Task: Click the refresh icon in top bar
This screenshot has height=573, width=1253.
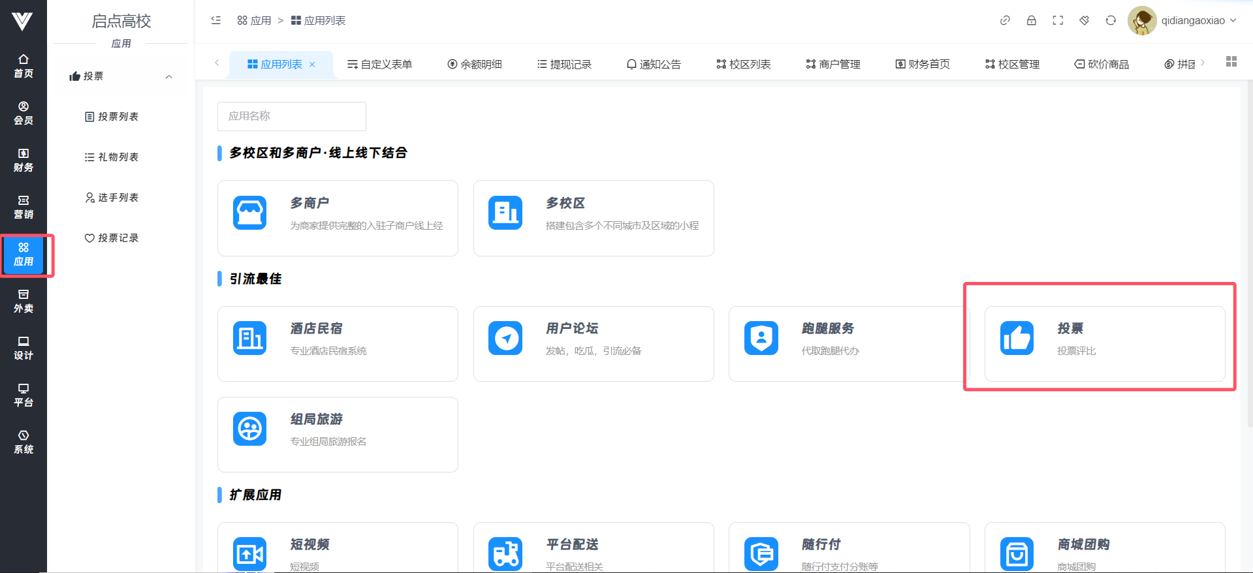Action: (x=1111, y=20)
